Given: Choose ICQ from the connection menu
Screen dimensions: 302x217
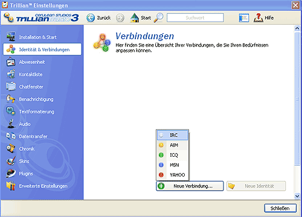Looking at the screenshot, I should 173,155.
